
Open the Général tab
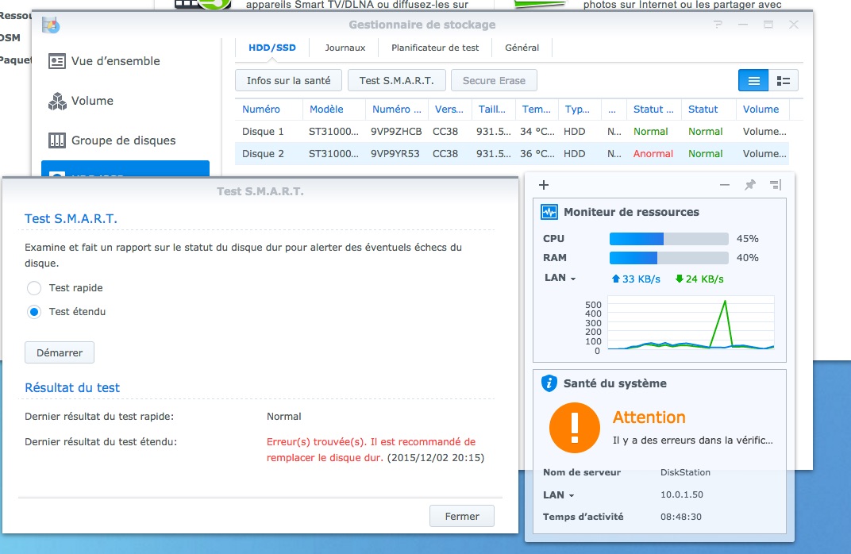tap(522, 48)
